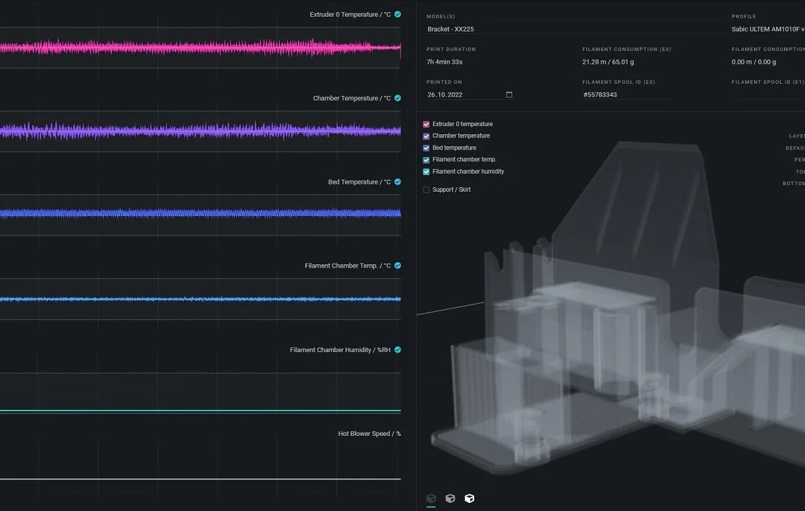Click the filament spool ID field #55783343
The width and height of the screenshot is (805, 511).
point(626,95)
